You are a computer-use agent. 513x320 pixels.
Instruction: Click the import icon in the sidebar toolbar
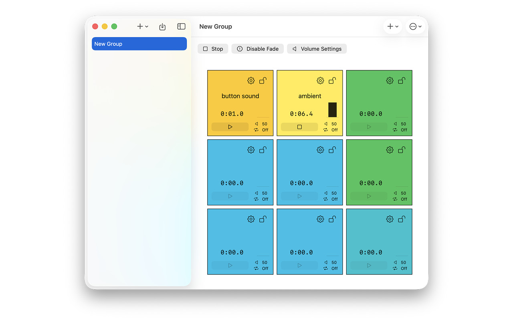[x=162, y=26]
